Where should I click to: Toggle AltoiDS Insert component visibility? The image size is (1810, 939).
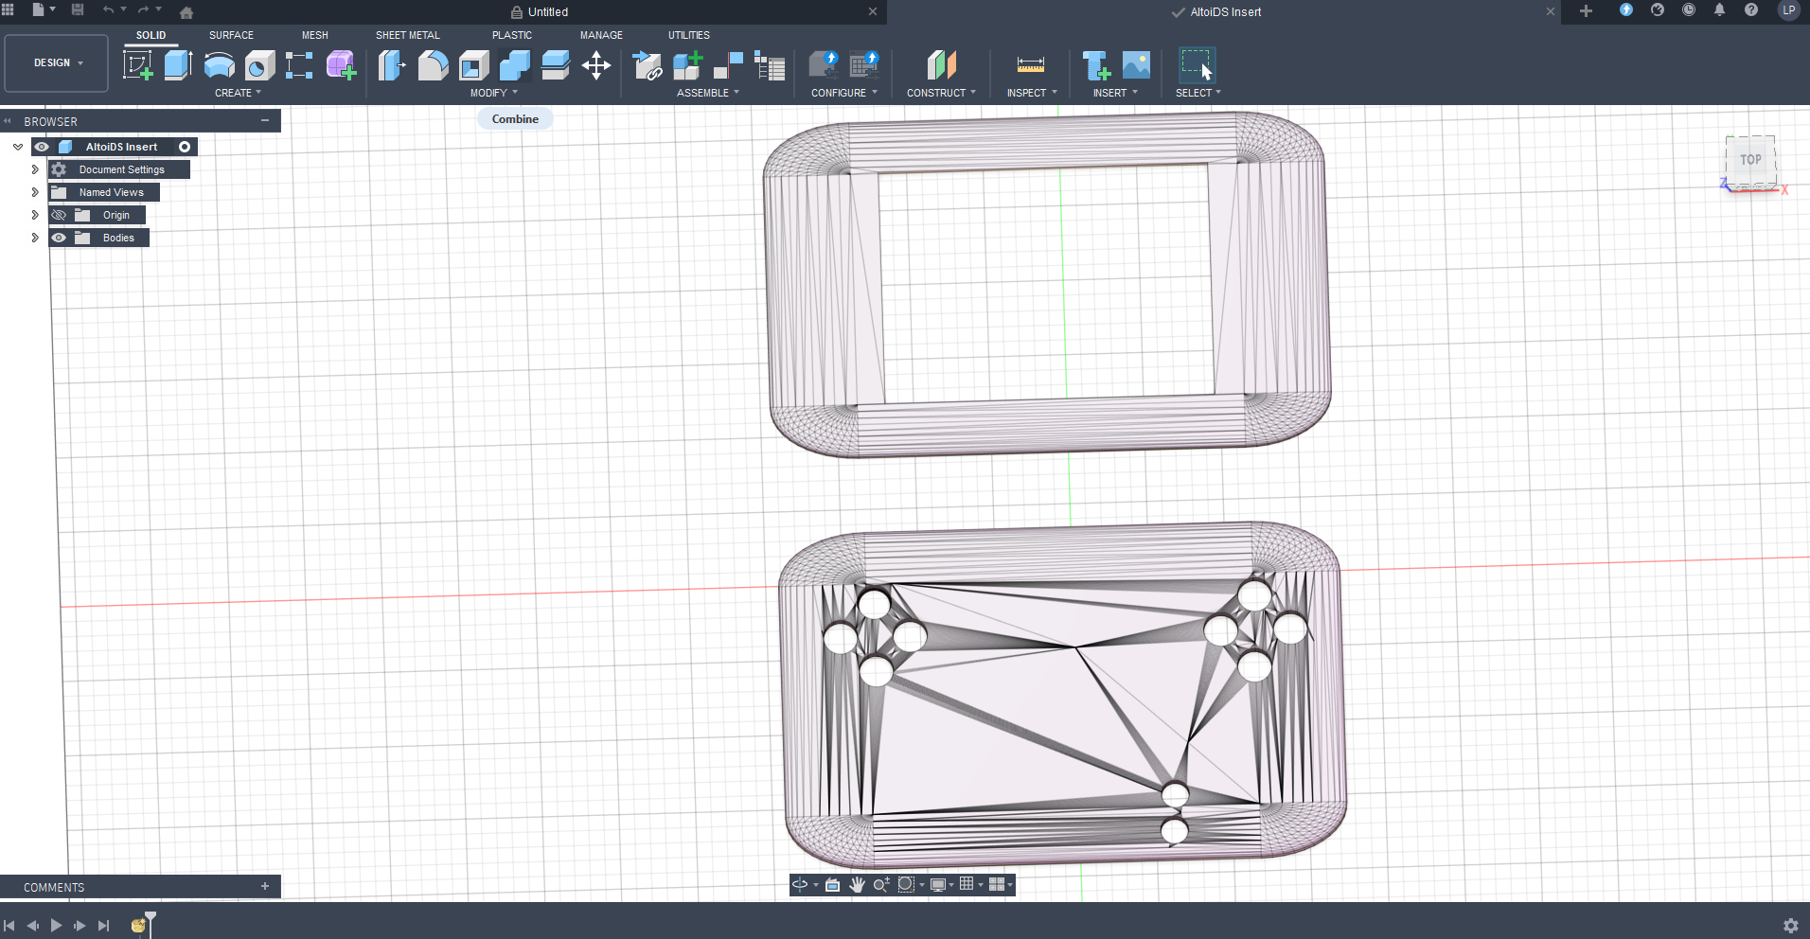(x=42, y=147)
